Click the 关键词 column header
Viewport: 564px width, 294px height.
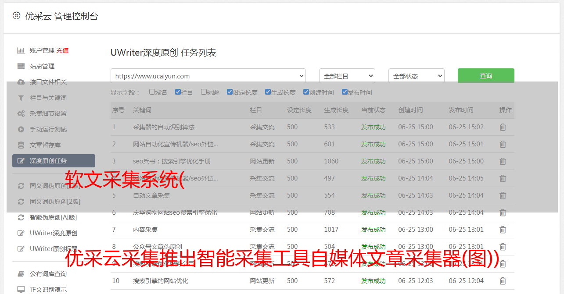pyautogui.click(x=142, y=110)
